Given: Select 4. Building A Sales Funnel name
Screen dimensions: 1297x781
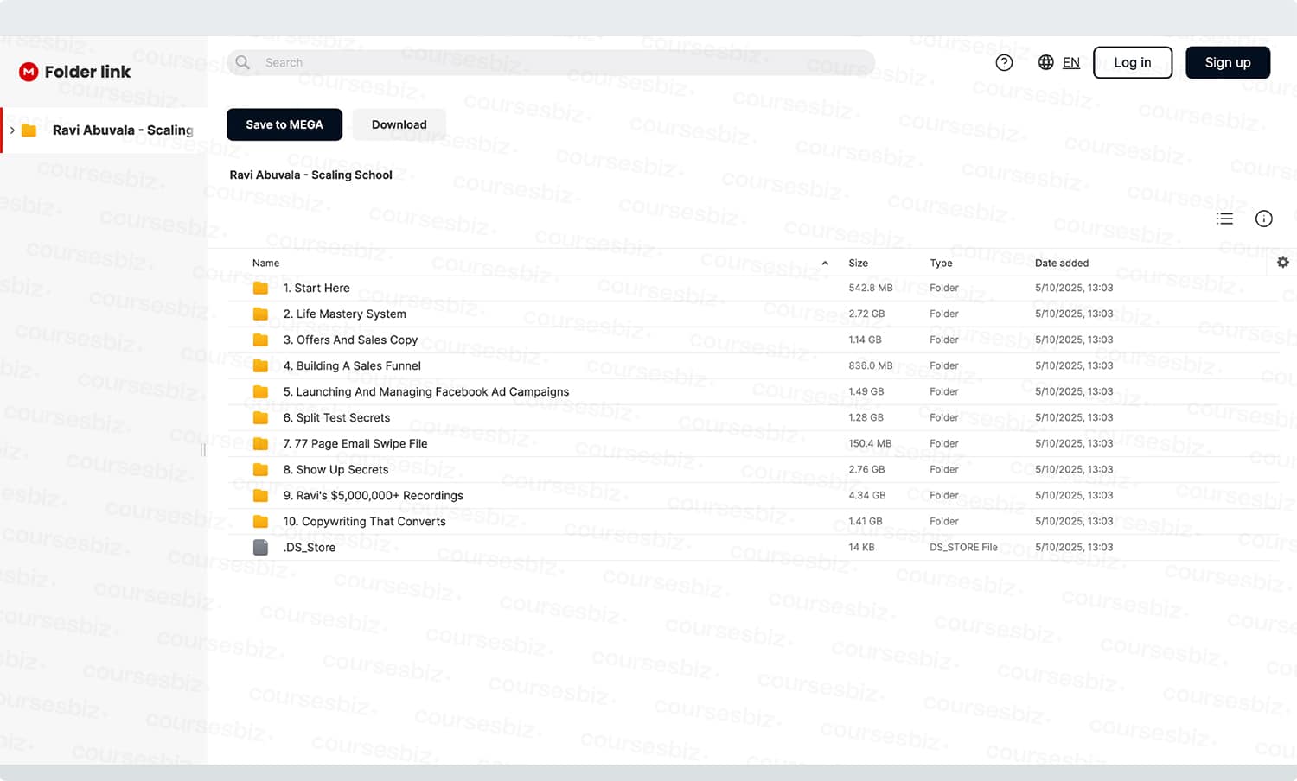Looking at the screenshot, I should [x=352, y=365].
